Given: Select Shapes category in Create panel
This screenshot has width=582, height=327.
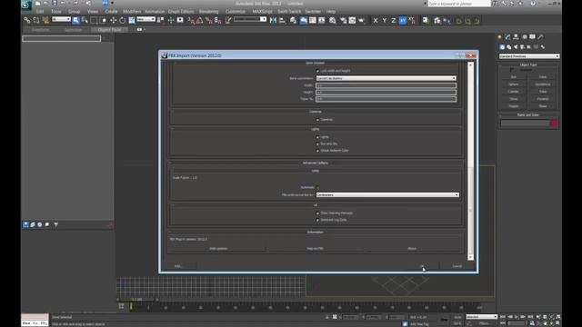Looking at the screenshot, I should [509, 47].
